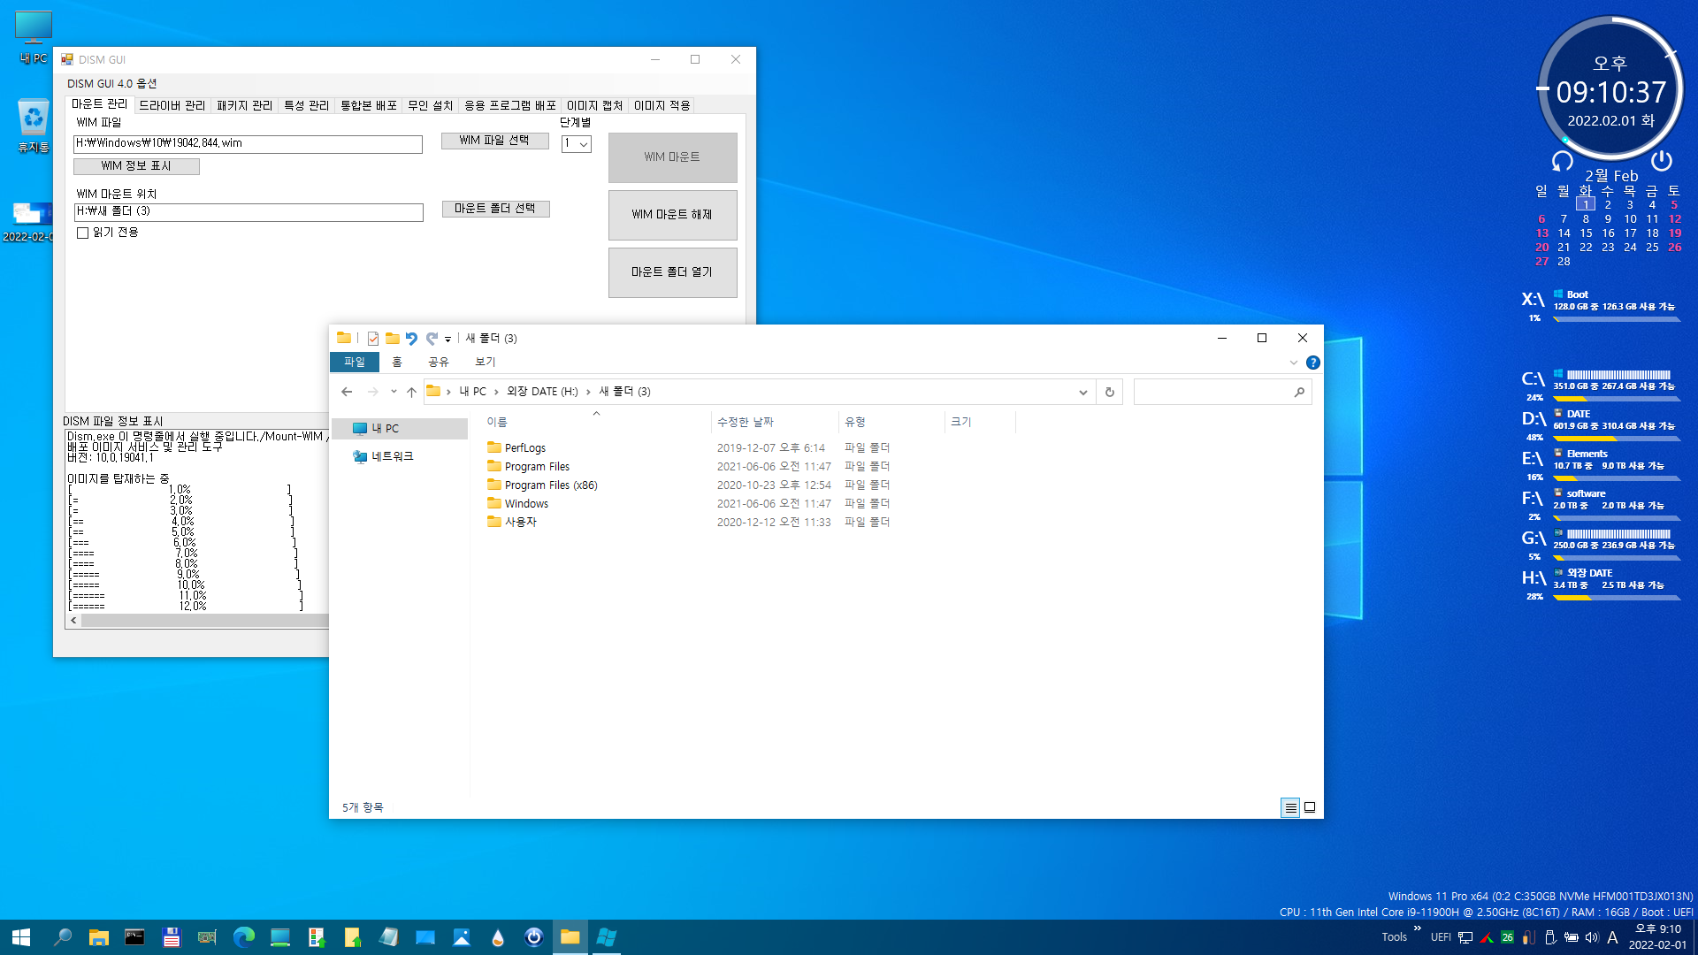This screenshot has height=955, width=1698.
Task: Click the DISM output horizontal scrollbar left arrow
Action: point(73,621)
